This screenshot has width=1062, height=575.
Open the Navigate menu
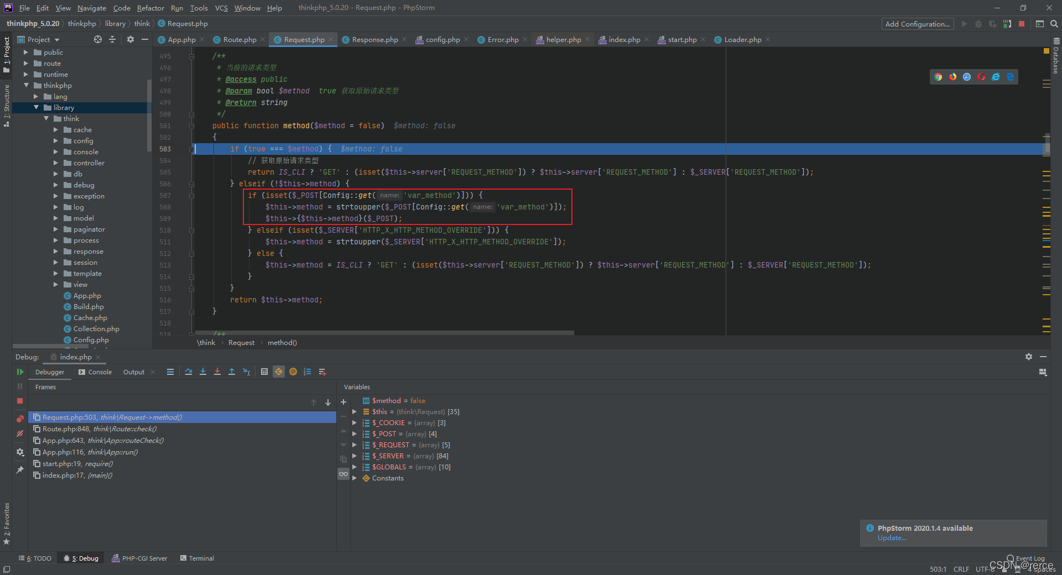[x=91, y=8]
